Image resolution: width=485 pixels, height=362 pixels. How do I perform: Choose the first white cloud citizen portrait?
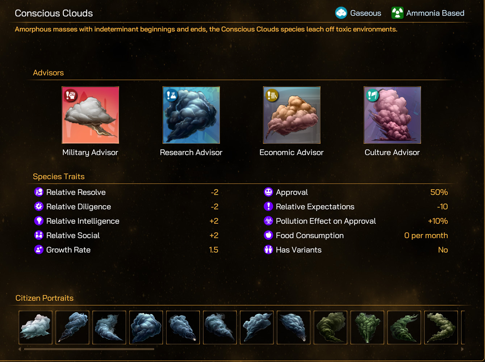[x=35, y=327]
